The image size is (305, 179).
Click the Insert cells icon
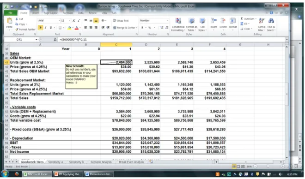[213, 21]
